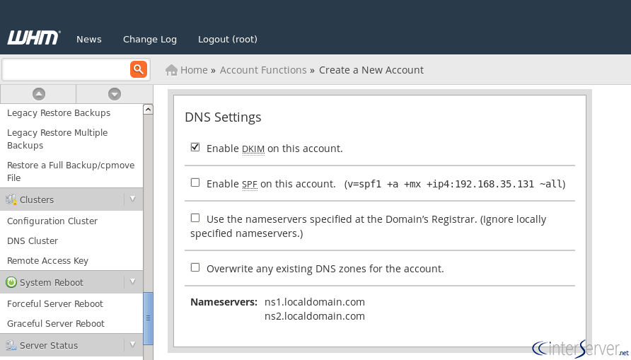Open Graceful Server Reboot
631x360 pixels.
click(56, 323)
